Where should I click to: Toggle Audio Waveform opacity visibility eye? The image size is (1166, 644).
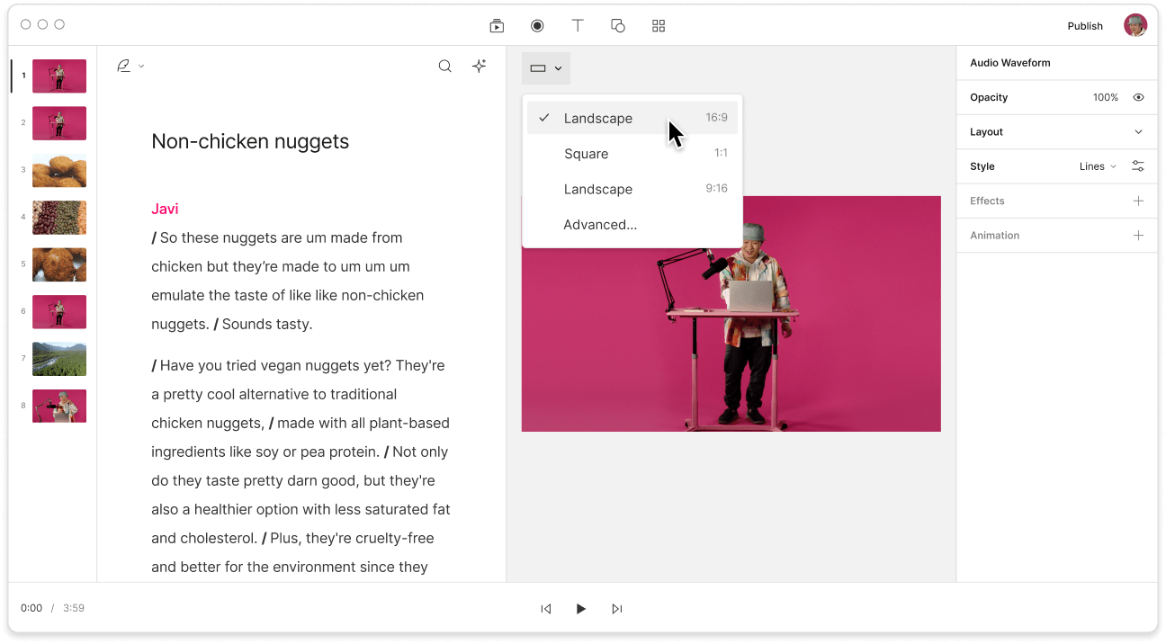1138,97
